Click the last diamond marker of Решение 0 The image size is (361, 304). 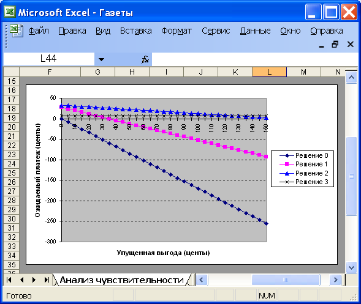[267, 223]
